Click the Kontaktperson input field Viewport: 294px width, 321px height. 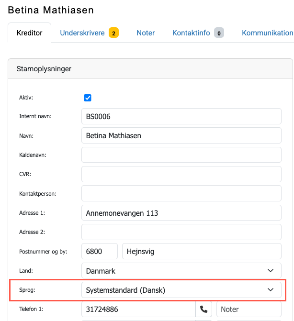click(x=181, y=193)
